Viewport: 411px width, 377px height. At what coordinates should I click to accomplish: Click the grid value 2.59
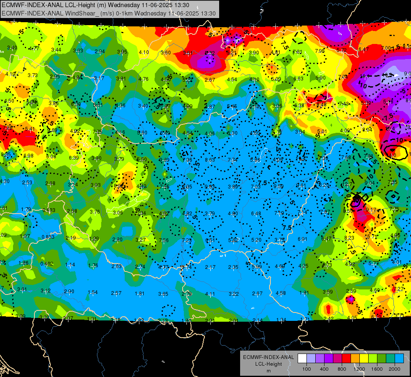click(351, 291)
